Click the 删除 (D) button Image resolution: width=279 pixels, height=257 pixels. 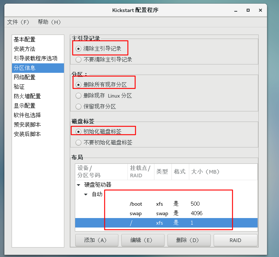point(189,240)
